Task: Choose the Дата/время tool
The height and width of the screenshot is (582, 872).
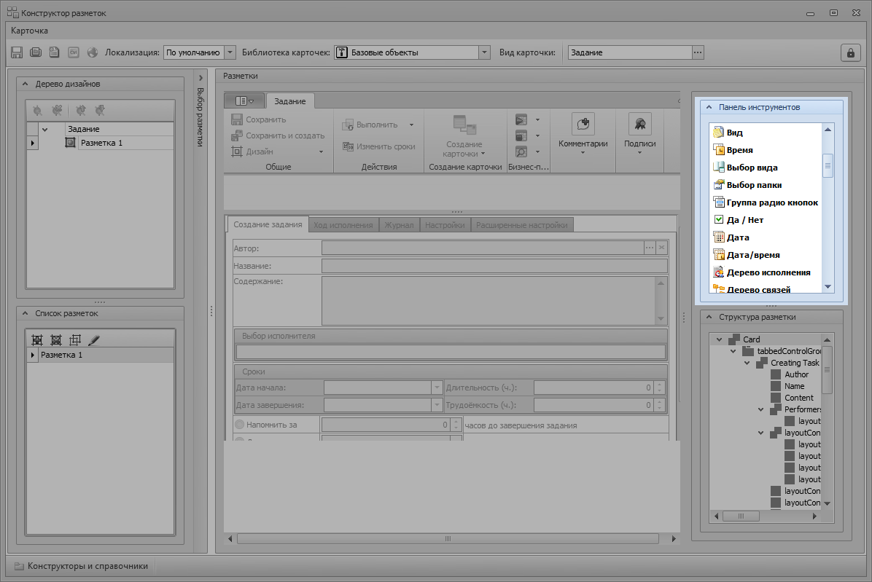Action: [x=752, y=255]
